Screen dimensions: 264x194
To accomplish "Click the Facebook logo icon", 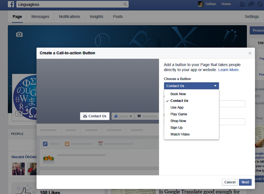I will pyautogui.click(x=11, y=4).
